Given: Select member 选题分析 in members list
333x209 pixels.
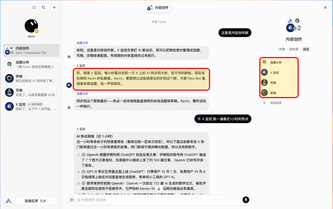Looking at the screenshot, I should coord(279,62).
